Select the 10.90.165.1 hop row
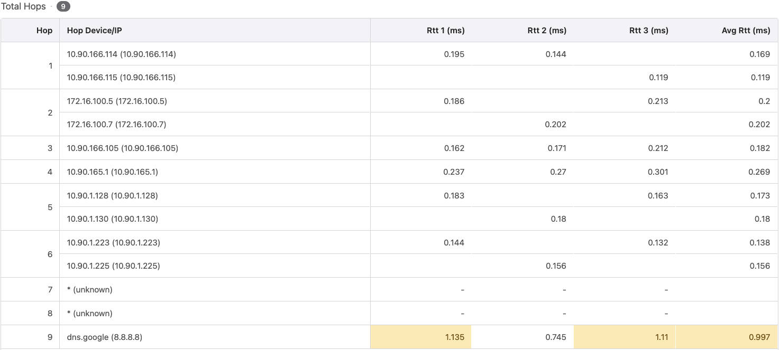 point(112,172)
